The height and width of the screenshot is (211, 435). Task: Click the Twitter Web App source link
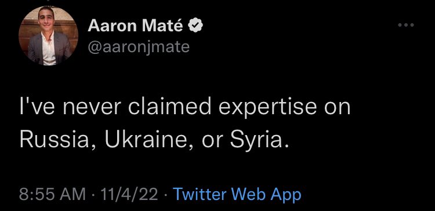coord(237,194)
